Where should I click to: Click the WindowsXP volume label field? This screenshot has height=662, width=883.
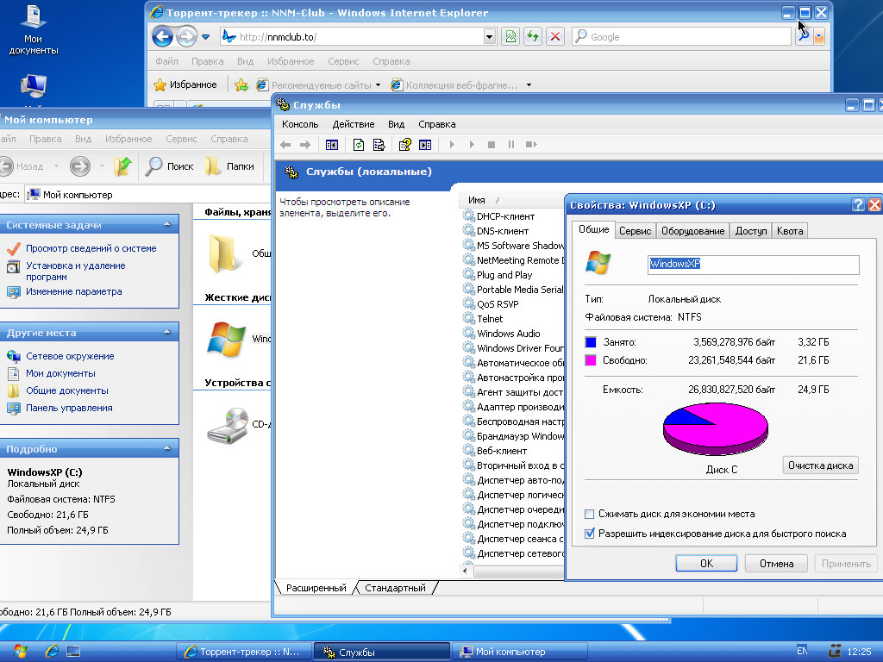coord(754,264)
